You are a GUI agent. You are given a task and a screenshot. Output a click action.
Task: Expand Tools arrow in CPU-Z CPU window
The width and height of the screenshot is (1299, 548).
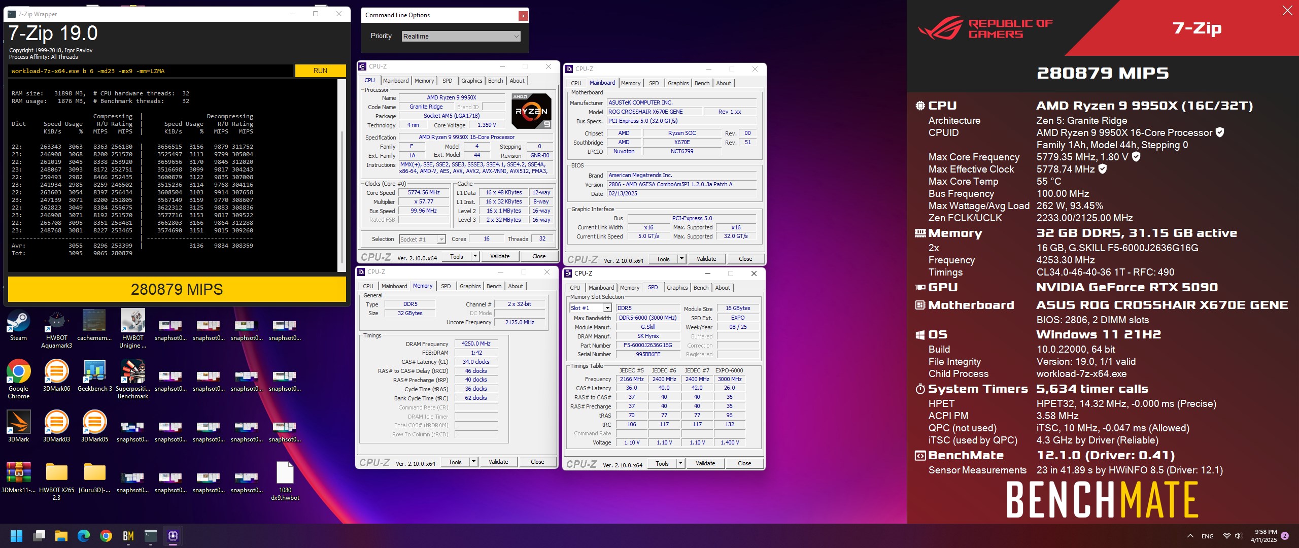tap(475, 256)
